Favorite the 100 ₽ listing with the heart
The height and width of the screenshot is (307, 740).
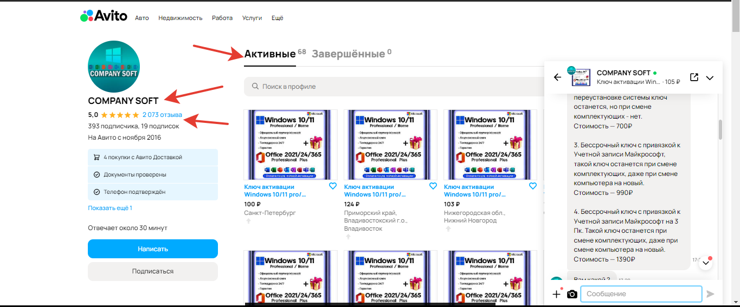[x=333, y=186]
